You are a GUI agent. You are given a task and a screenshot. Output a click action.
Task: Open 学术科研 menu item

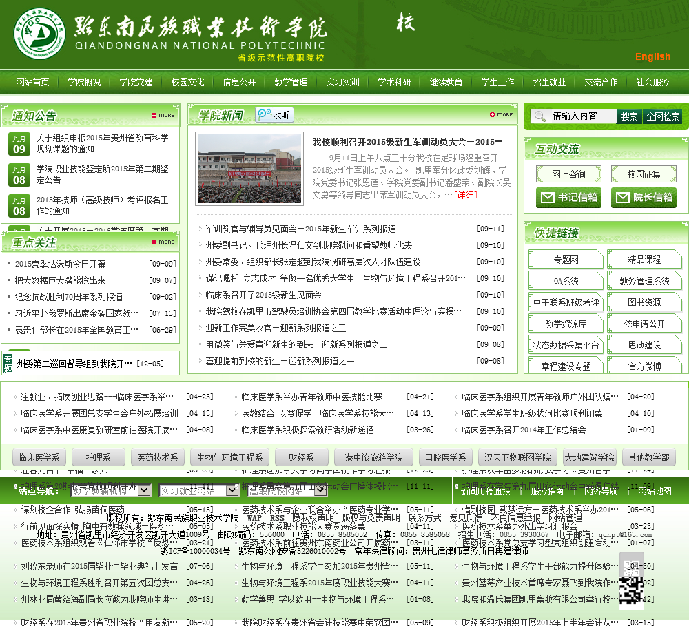pyautogui.click(x=394, y=82)
